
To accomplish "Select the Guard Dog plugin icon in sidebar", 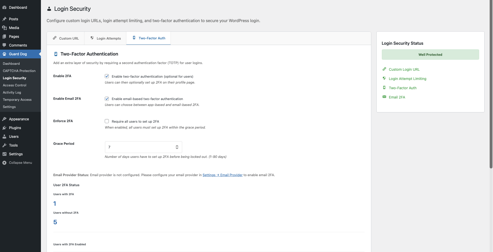I will [4, 54].
